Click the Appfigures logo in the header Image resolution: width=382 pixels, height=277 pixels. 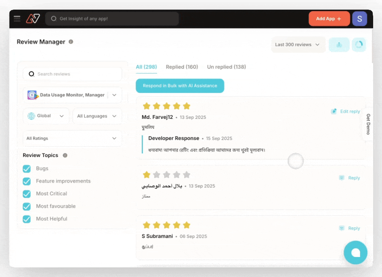point(33,18)
